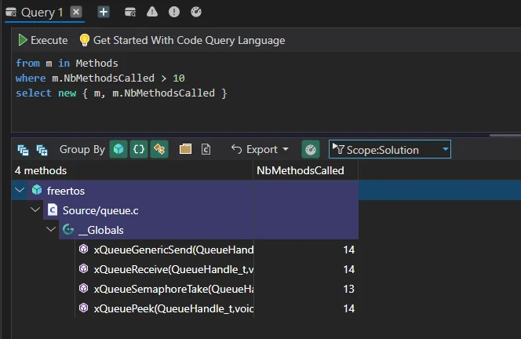Screen dimensions: 521x339
Task: Select the xQueueGenericSend method row
Action: [x=217, y=250]
